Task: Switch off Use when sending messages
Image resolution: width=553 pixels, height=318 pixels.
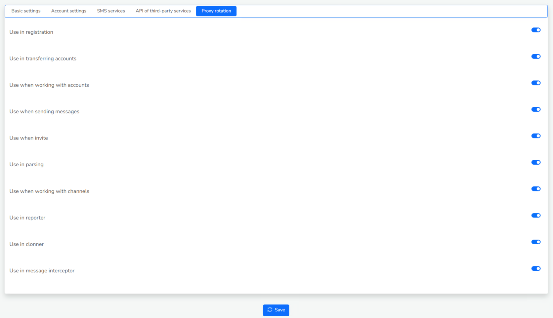Action: [x=536, y=109]
